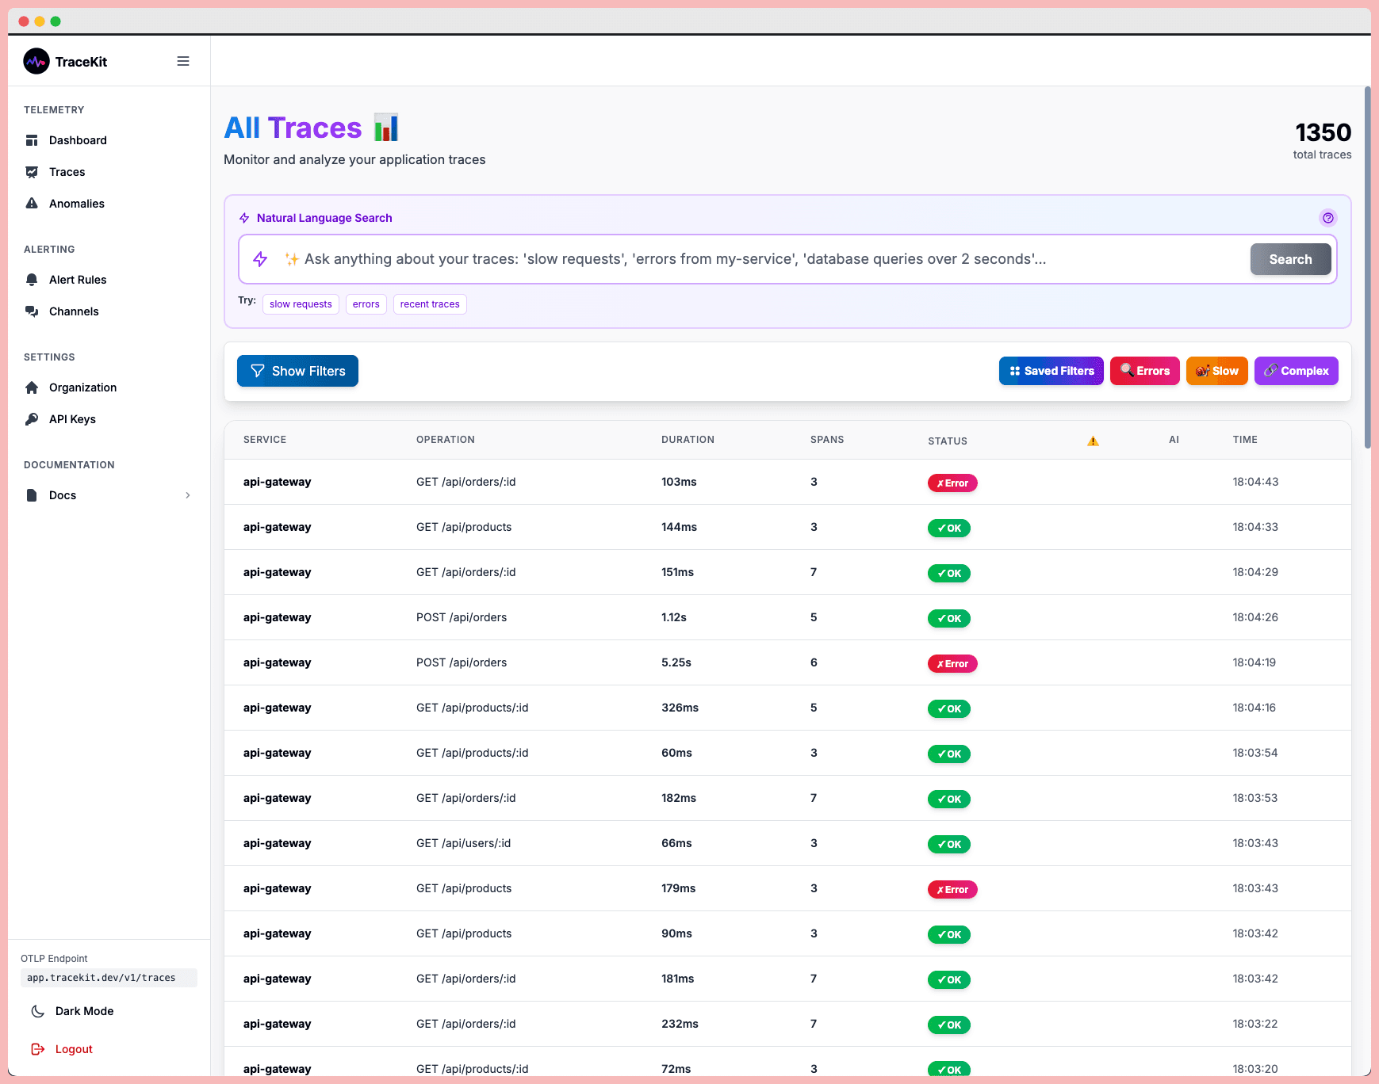Viewport: 1379px width, 1084px height.
Task: Navigate to Dashboard in the sidebar
Action: coord(78,140)
